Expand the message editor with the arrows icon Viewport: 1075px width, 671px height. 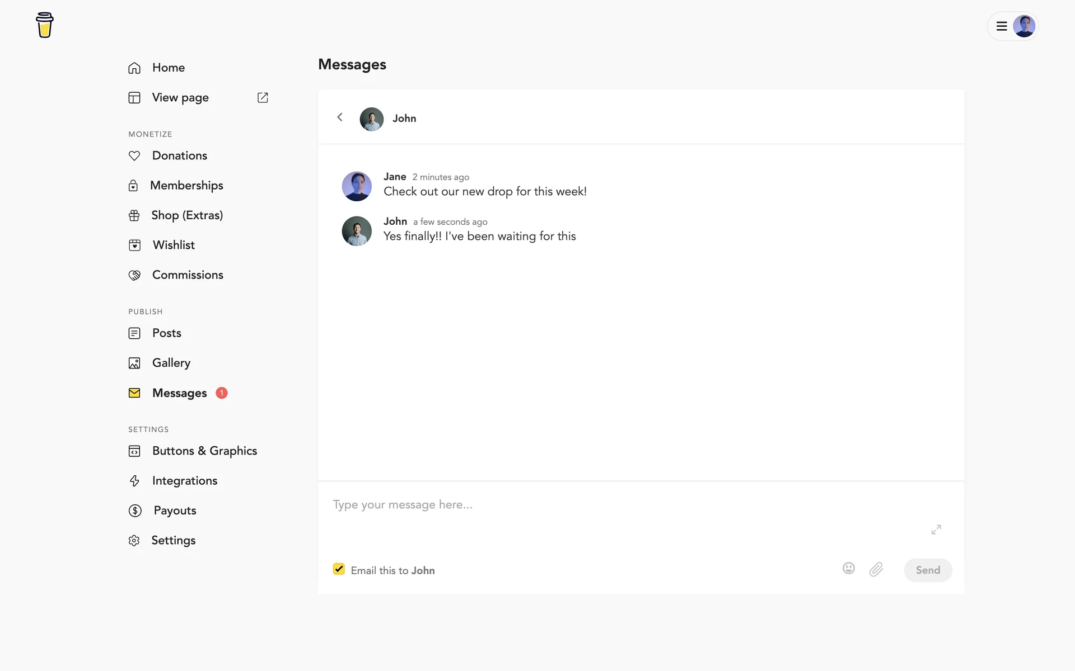tap(936, 529)
